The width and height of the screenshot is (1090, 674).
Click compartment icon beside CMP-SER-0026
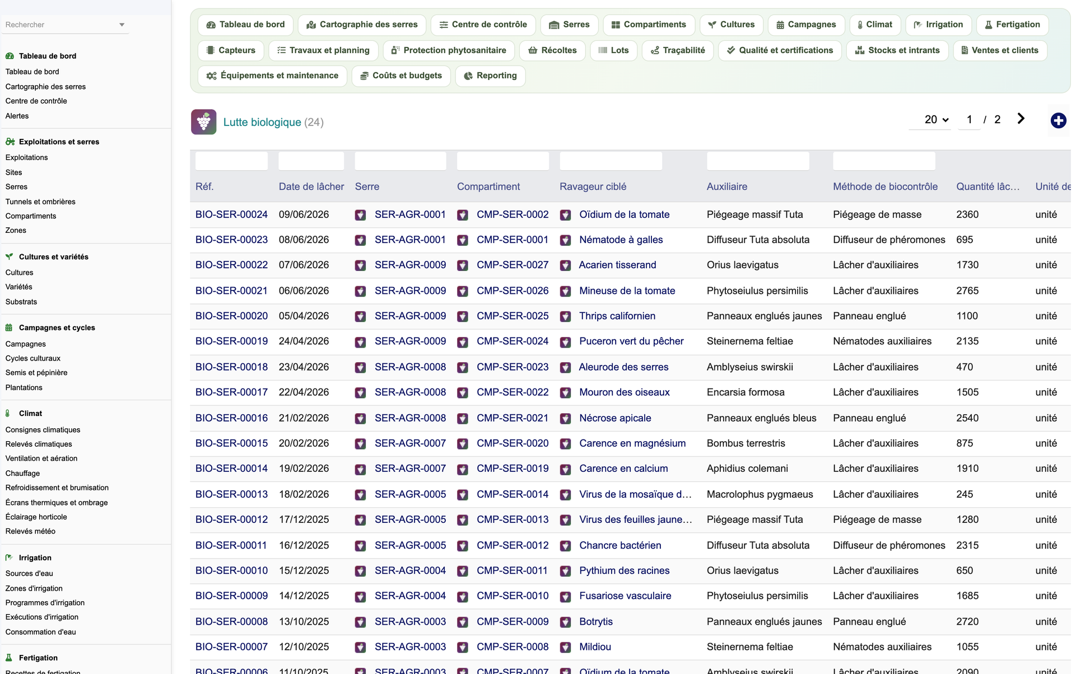pyautogui.click(x=462, y=291)
